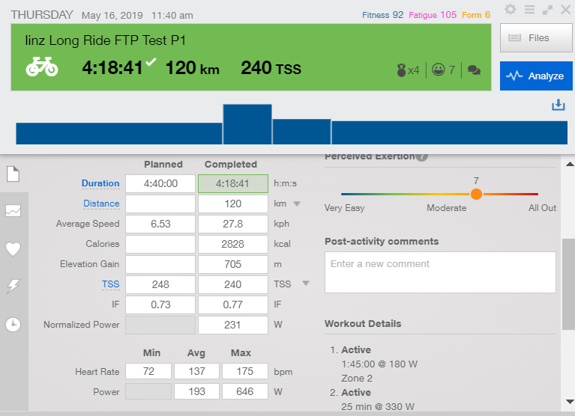Select the chart icon sidebar tab
The width and height of the screenshot is (575, 416).
(13, 211)
